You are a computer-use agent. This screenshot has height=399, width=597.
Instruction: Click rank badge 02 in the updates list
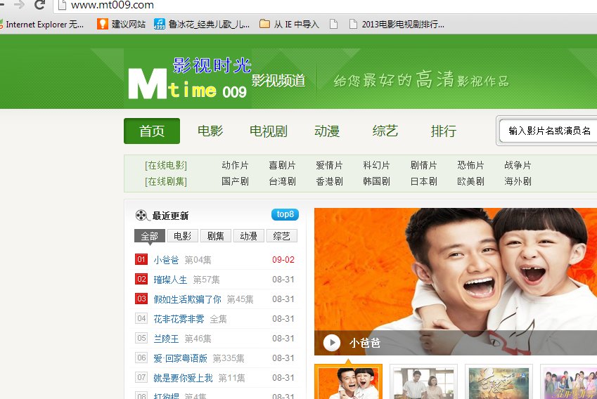click(141, 279)
